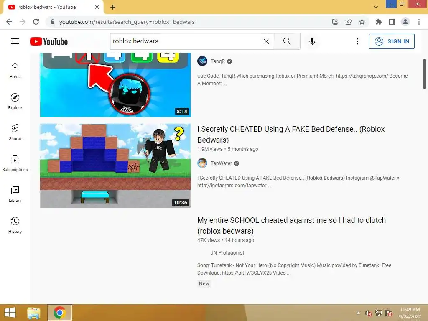Open Subscriptions in the sidebar
The width and height of the screenshot is (428, 321).
point(15,163)
